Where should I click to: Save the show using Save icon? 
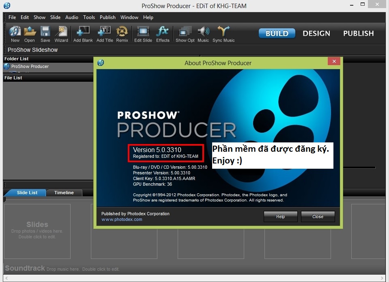(x=45, y=34)
